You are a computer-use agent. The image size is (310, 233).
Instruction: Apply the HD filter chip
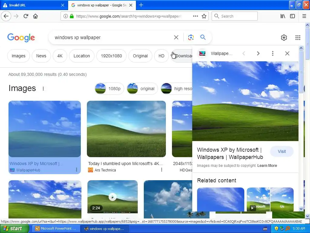click(x=161, y=56)
